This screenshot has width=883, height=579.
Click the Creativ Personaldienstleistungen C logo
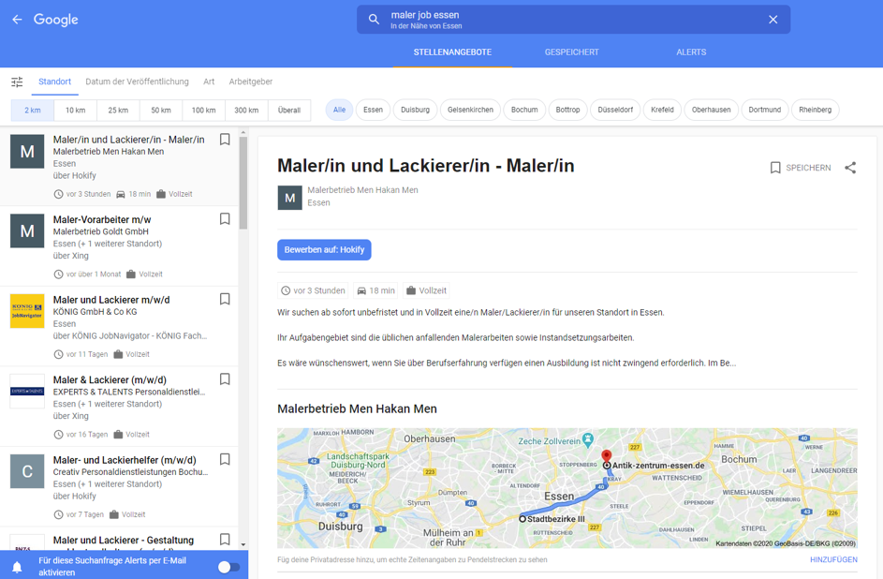click(x=27, y=471)
